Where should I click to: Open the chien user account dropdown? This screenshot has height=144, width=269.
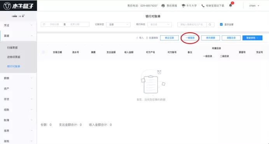point(254,6)
